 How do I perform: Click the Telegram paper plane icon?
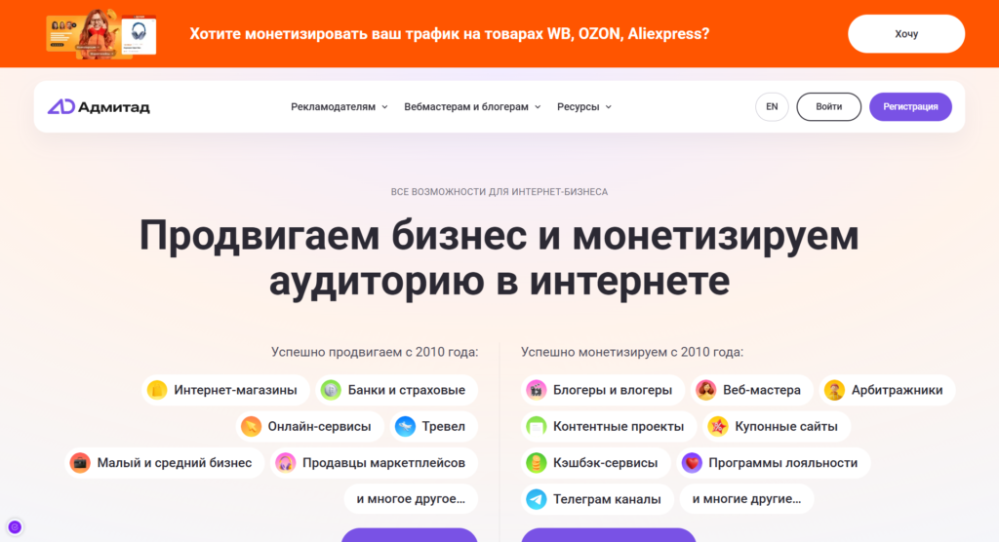(537, 499)
